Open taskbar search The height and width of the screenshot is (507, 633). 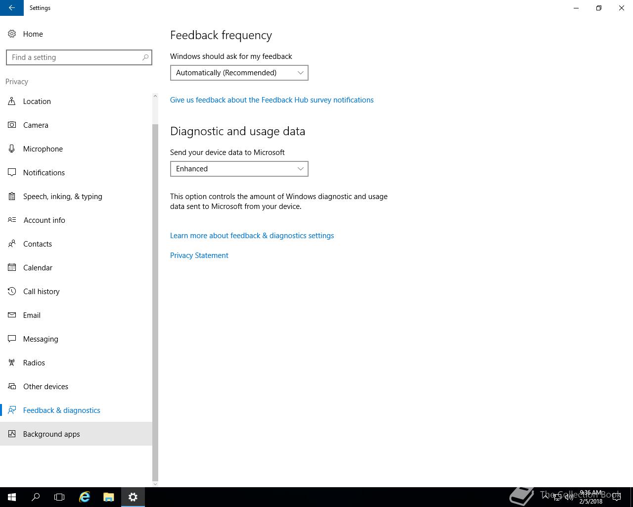[36, 497]
